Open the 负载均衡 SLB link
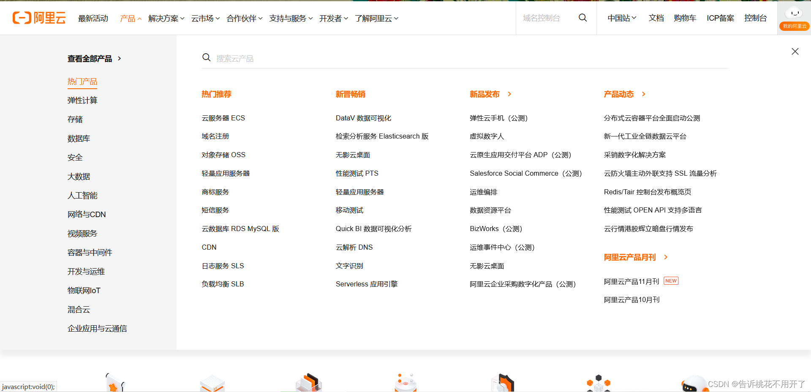 coord(223,284)
